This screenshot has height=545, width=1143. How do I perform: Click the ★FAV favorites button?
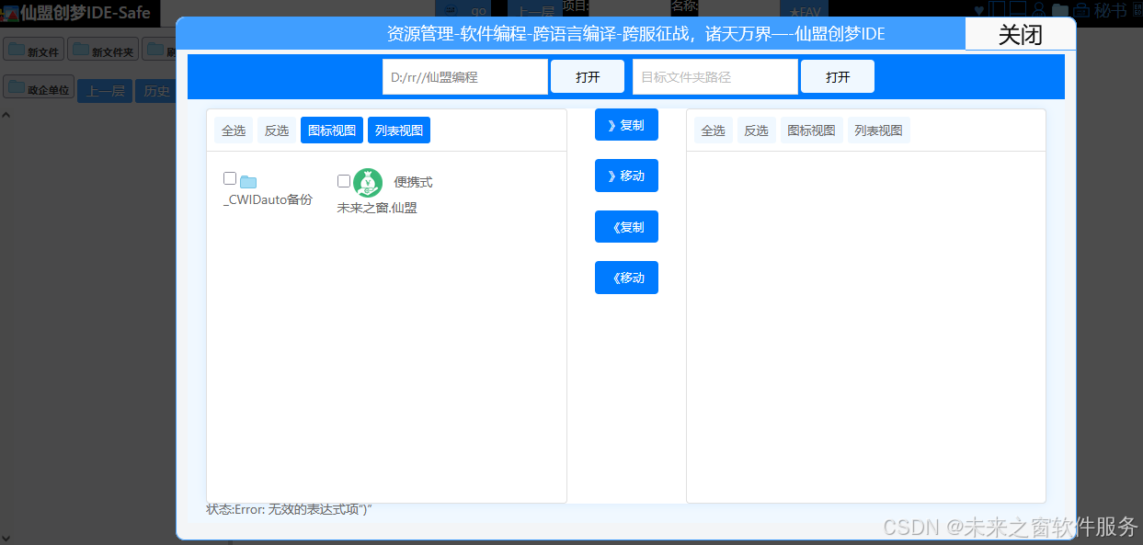click(x=804, y=10)
